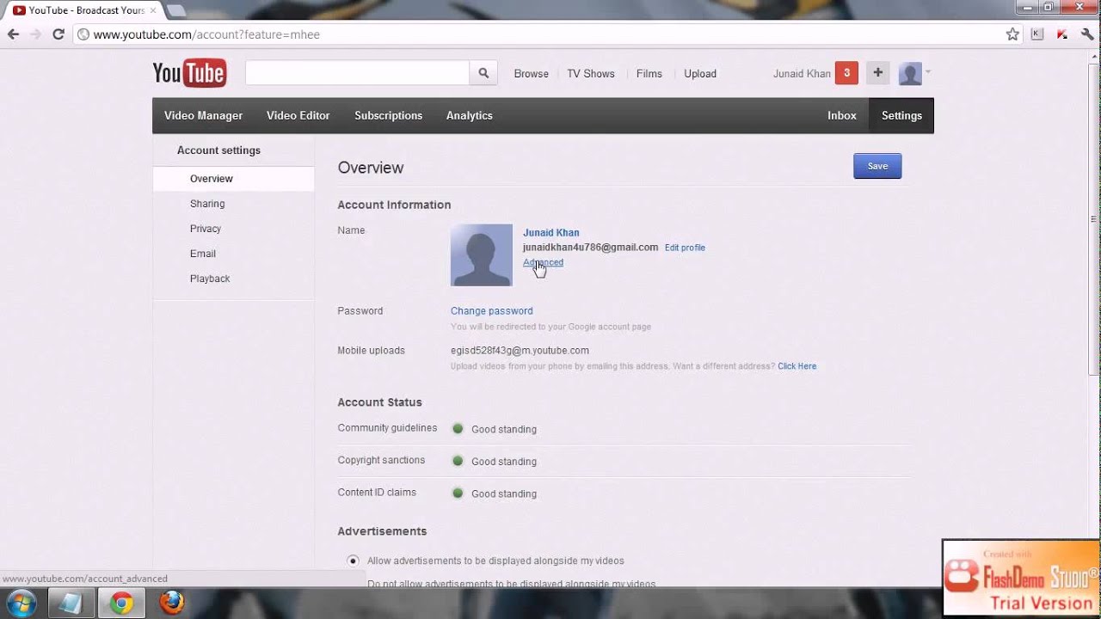Open the Inbox tab
Viewport: 1101px width, 619px height.
(842, 115)
